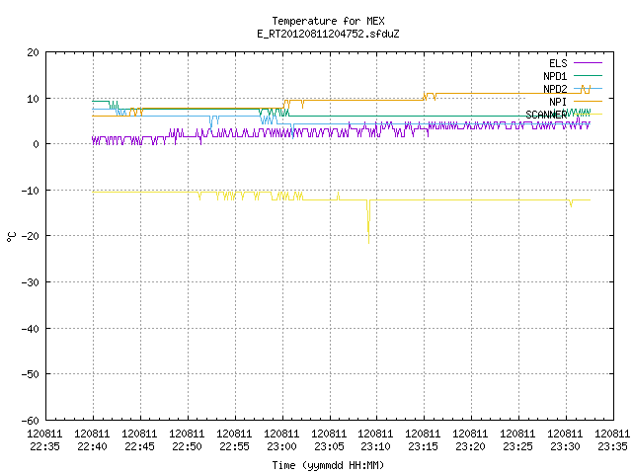
Task: Click the y-axis label 0
Action: click(37, 144)
